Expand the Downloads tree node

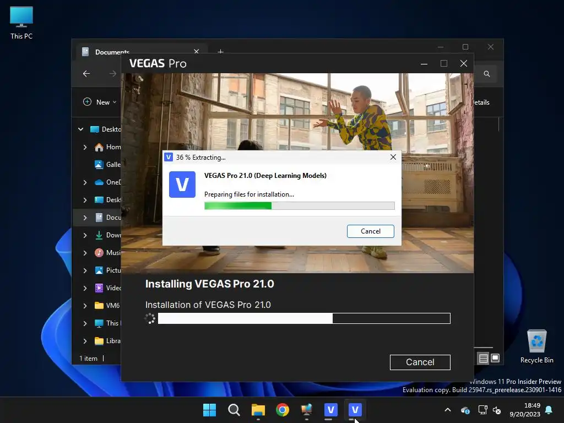point(85,235)
